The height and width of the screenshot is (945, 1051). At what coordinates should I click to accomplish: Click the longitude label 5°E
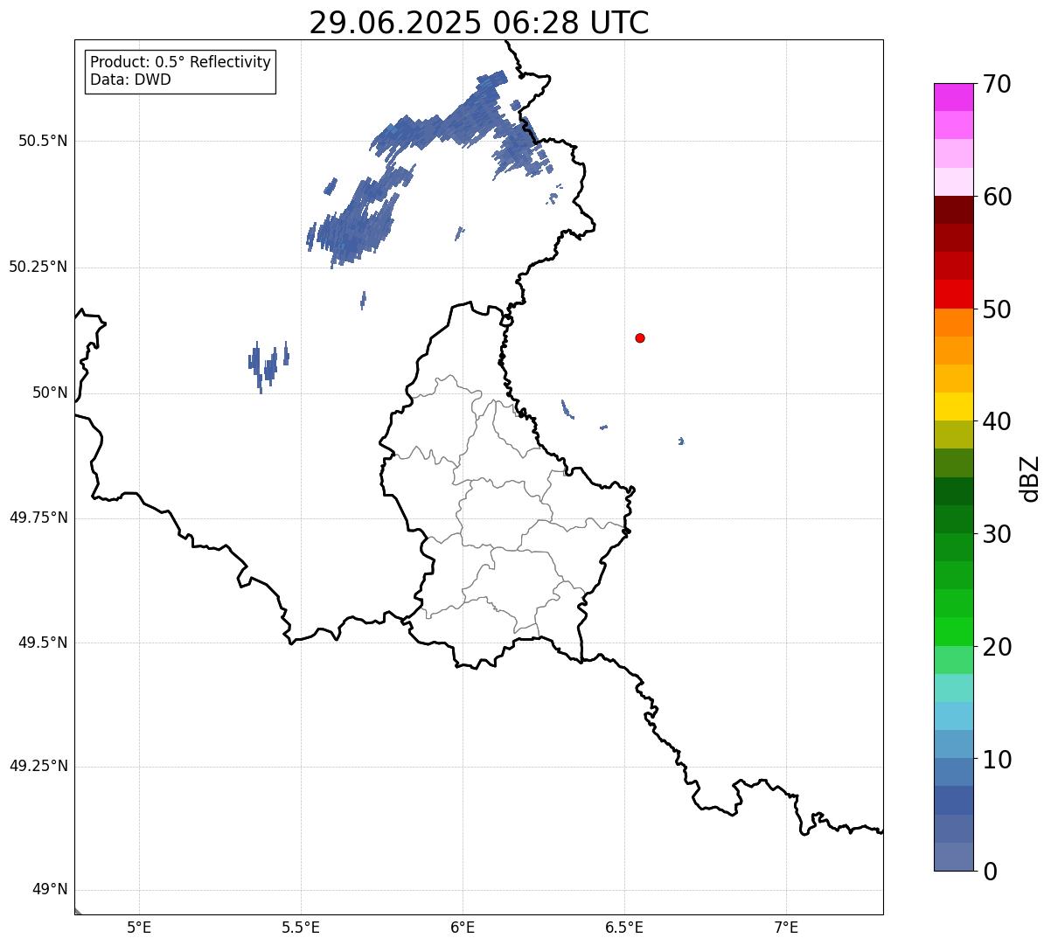point(139,928)
